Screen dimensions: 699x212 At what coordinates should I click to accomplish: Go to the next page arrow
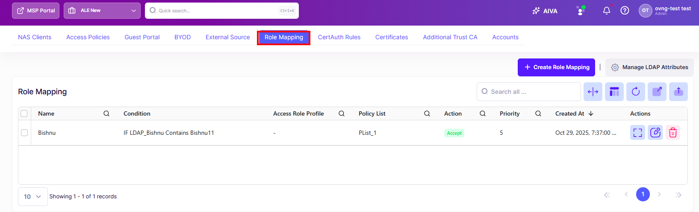click(659, 195)
